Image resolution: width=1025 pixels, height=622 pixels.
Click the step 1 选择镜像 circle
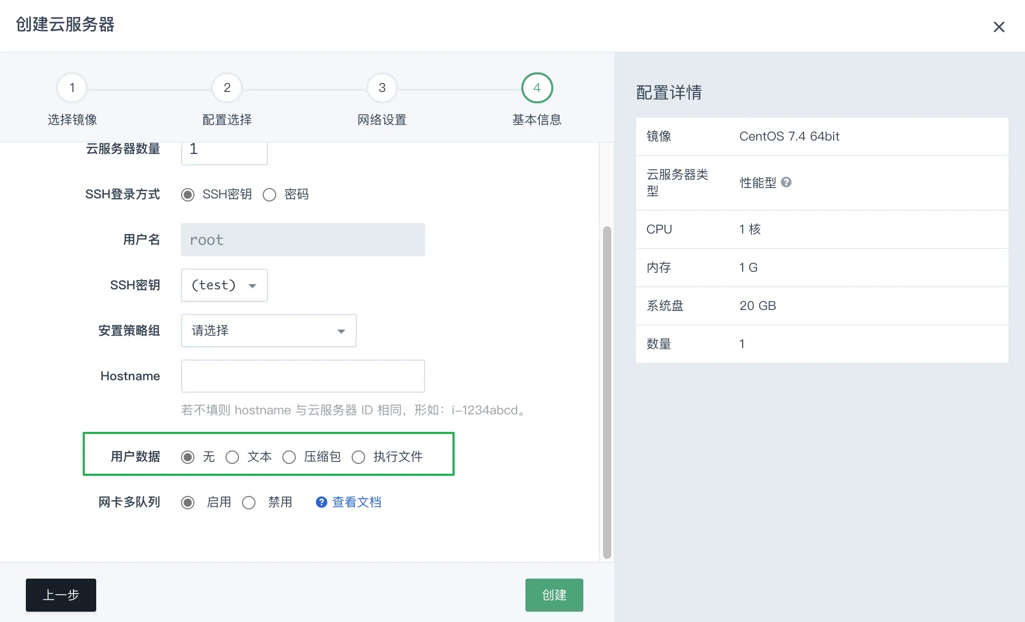[x=71, y=87]
